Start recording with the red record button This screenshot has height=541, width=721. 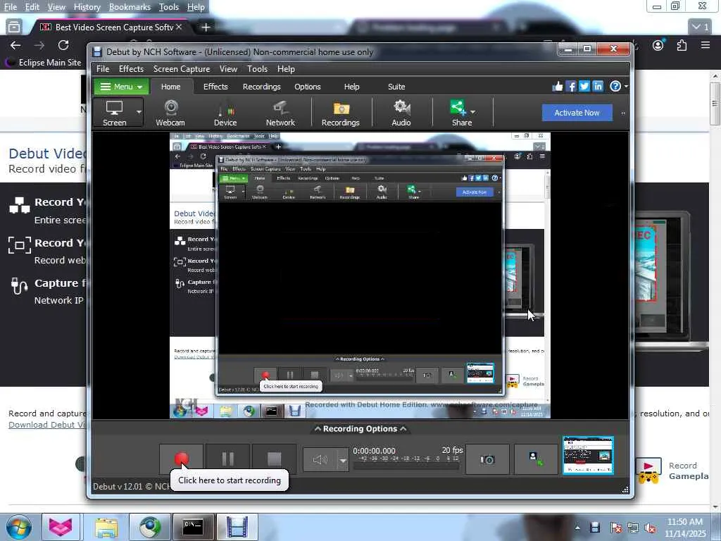pos(181,459)
